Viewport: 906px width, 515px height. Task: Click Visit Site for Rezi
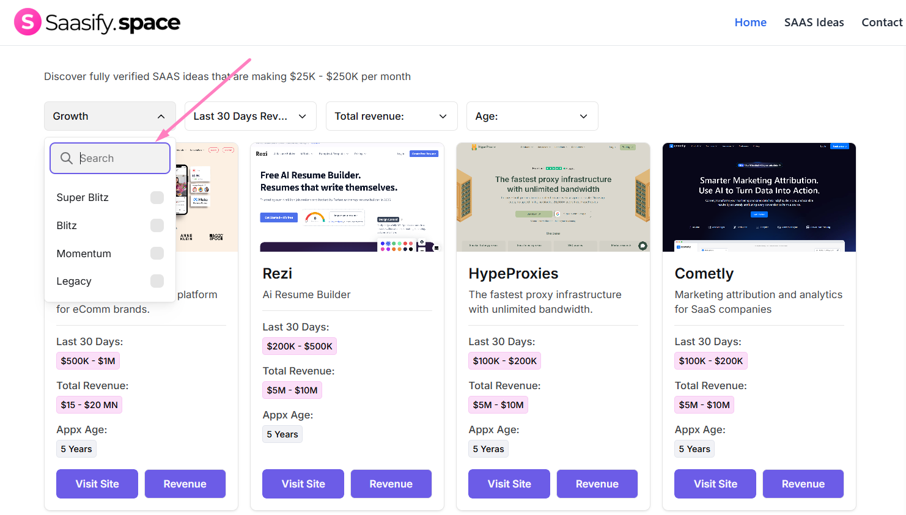point(303,483)
